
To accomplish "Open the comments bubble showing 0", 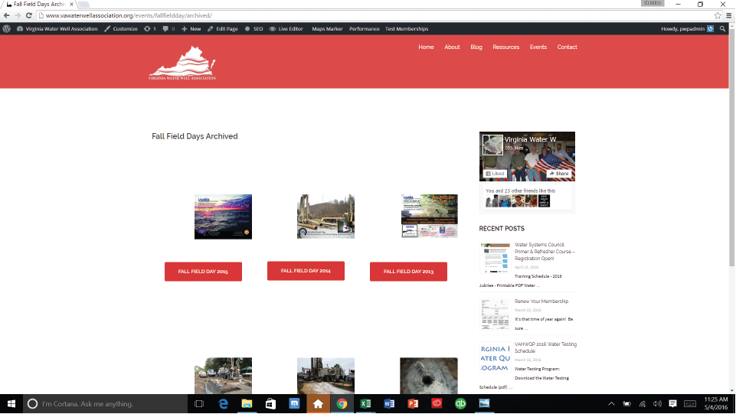I will [x=168, y=28].
